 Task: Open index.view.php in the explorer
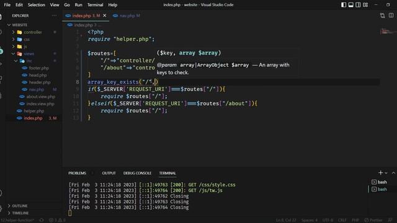40,103
